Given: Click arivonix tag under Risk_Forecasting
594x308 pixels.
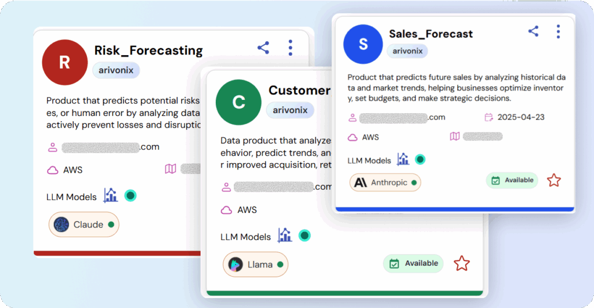Looking at the screenshot, I should click(116, 70).
